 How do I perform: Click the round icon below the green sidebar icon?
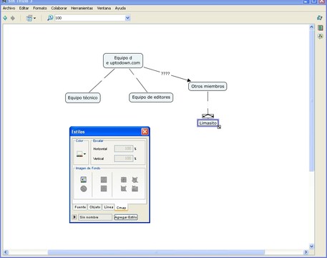coord(321,37)
